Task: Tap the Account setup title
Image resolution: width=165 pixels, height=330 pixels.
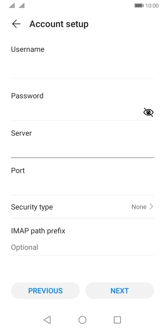Action: (x=59, y=24)
